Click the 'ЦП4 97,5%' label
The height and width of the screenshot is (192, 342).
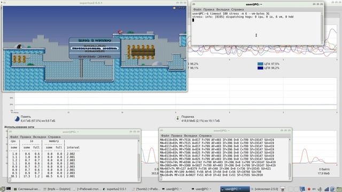pos(272,64)
